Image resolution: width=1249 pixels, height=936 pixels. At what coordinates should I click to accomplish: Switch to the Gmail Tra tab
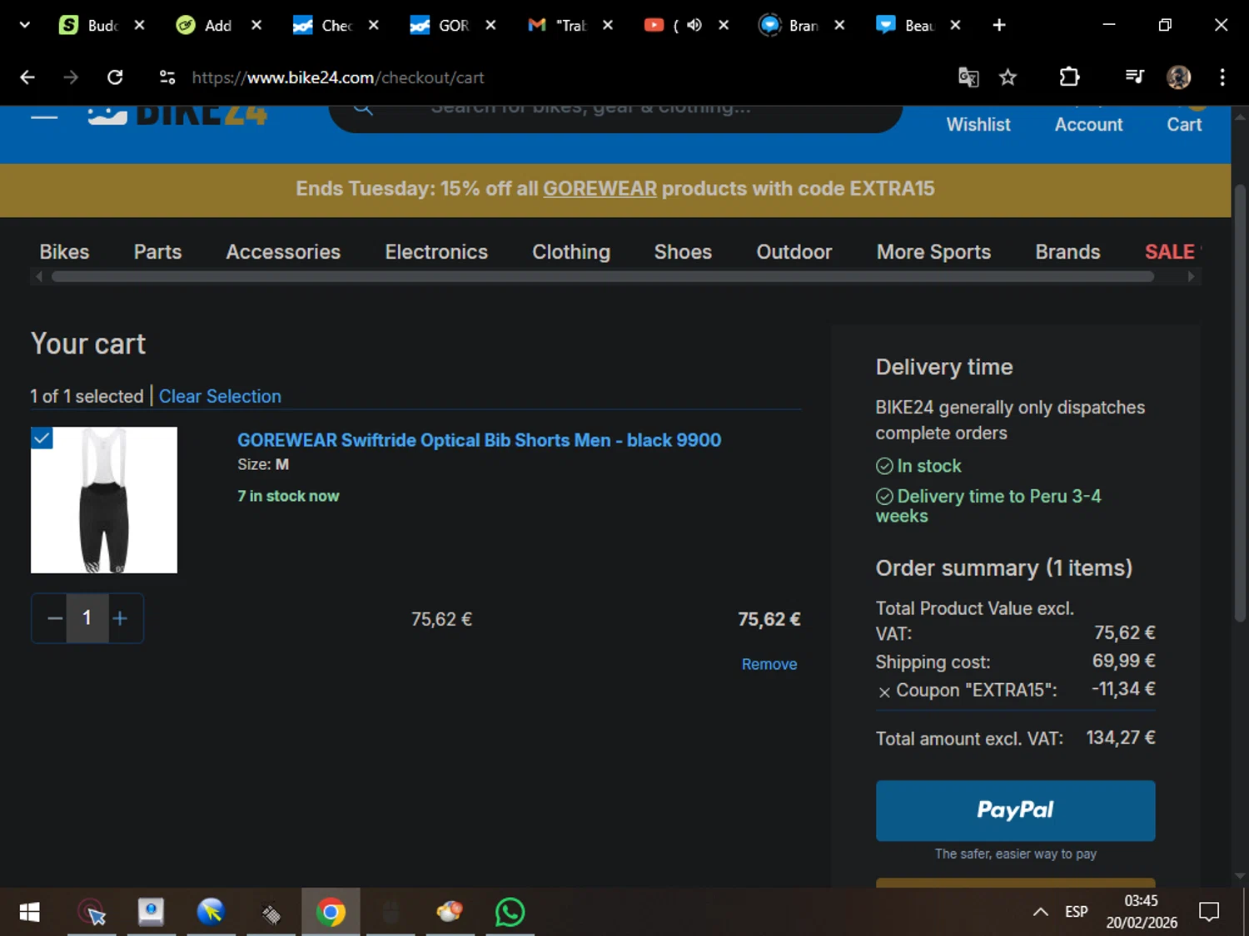(x=559, y=25)
